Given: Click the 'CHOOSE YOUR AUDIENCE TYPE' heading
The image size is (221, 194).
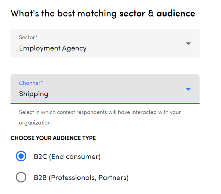Looking at the screenshot, I should 53,138.
